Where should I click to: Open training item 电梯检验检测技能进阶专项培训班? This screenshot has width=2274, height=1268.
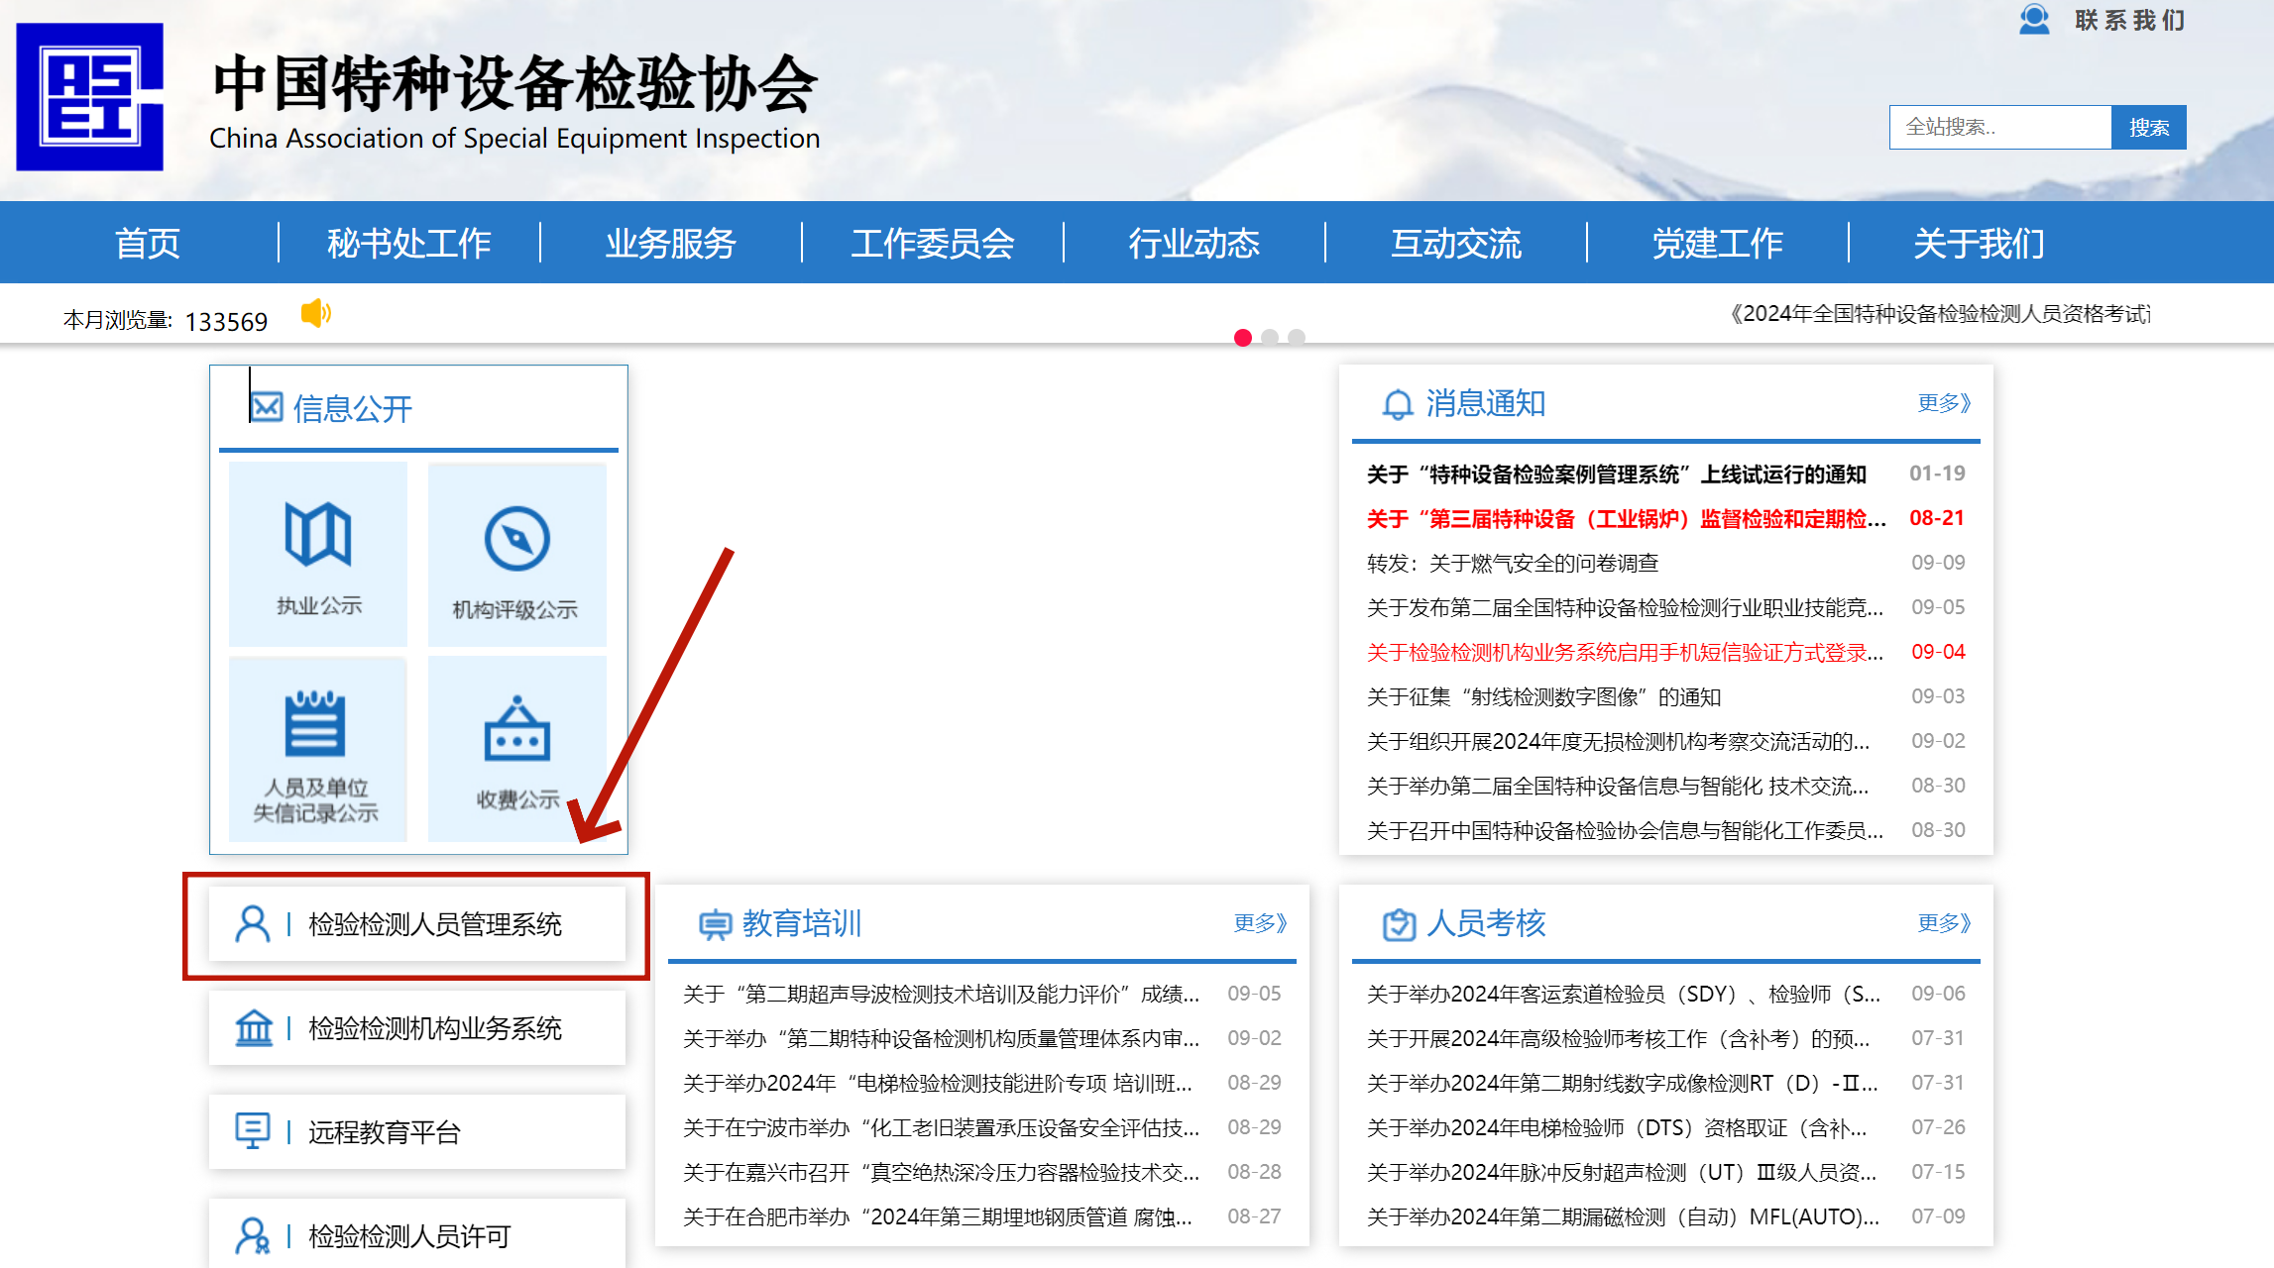click(x=938, y=1083)
